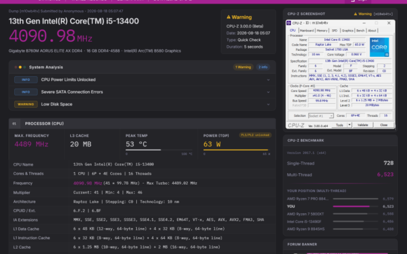
Task: Open the About tab in CPU-Z screenshot
Action: pos(372,30)
